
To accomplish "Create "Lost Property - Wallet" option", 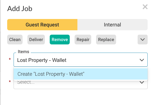I will point(80,74).
